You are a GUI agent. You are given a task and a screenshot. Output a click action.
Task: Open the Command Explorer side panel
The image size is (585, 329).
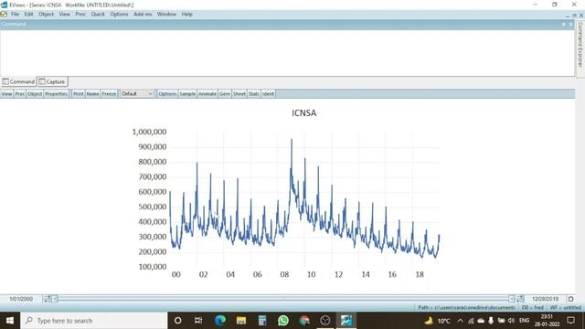pyautogui.click(x=580, y=45)
